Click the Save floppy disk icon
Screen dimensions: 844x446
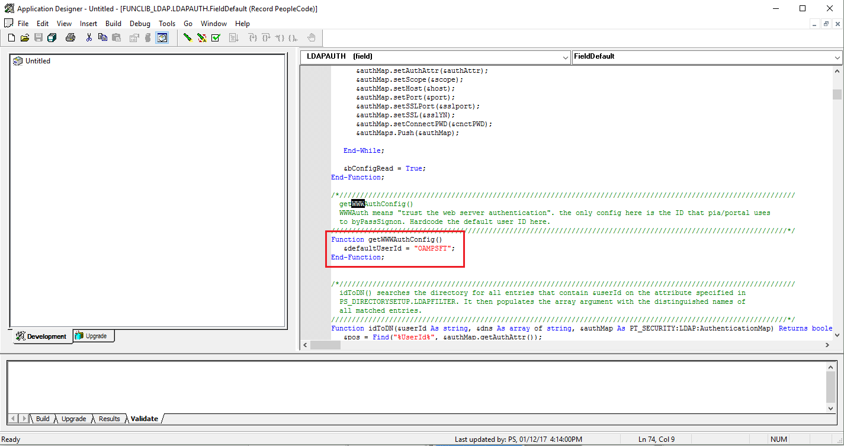click(x=38, y=38)
